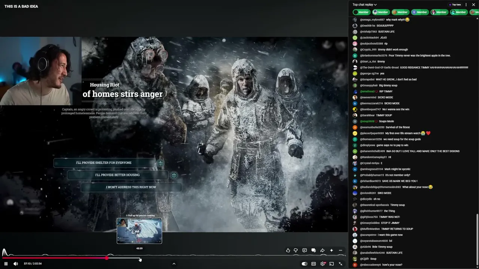This screenshot has height=269, width=479.
Task: Open the avatar of @thomascarr3256
Action: [355, 139]
